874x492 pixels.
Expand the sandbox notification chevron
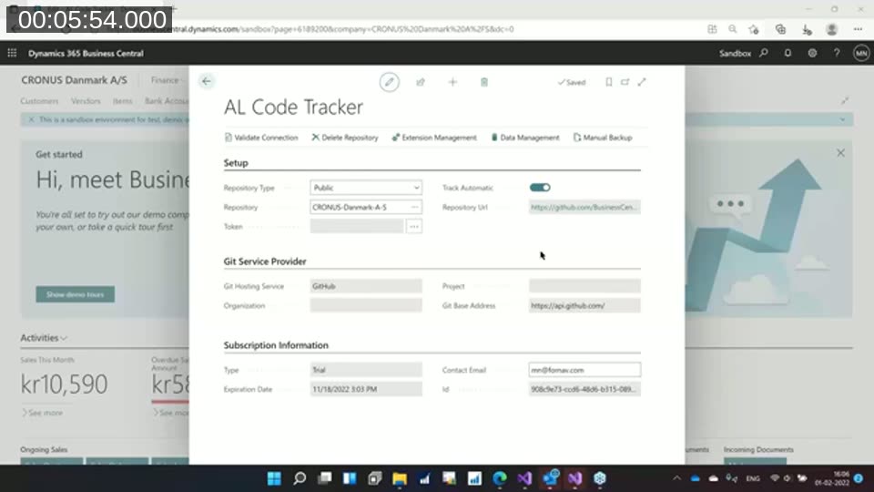point(842,119)
